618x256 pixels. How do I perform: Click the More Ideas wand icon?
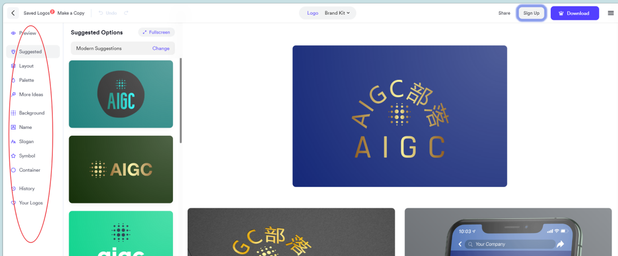[13, 95]
